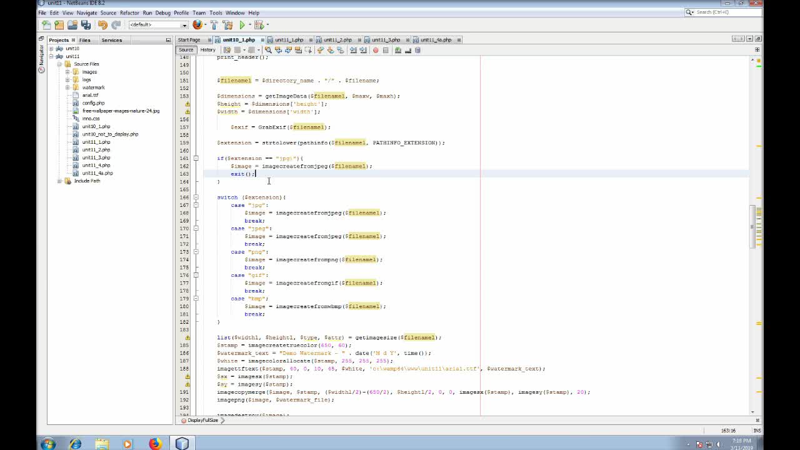The width and height of the screenshot is (800, 450).
Task: Click the Clean and Build Project icon
Action: 227,25
